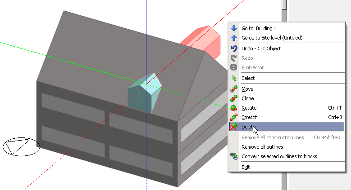Click the Stretch tool icon
Screen dimensions: 351x190
(233, 117)
